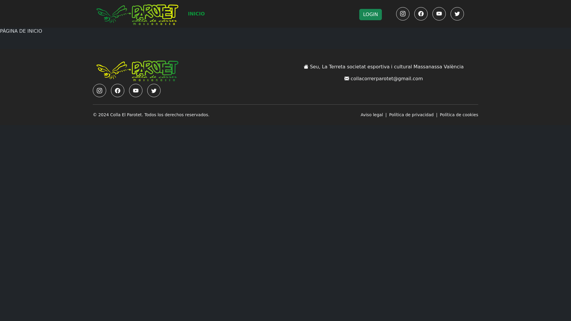The width and height of the screenshot is (571, 321).
Task: Open the YouTube icon in the footer
Action: (136, 90)
